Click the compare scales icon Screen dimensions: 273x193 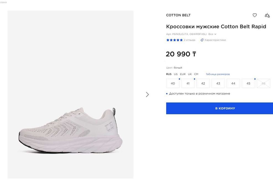point(267,15)
